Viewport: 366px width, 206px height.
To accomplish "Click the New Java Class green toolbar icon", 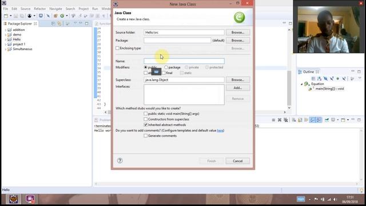I will (62, 15).
